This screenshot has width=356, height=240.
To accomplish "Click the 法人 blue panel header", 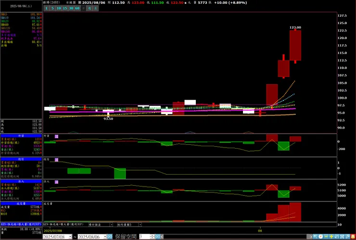I will tap(21, 181).
